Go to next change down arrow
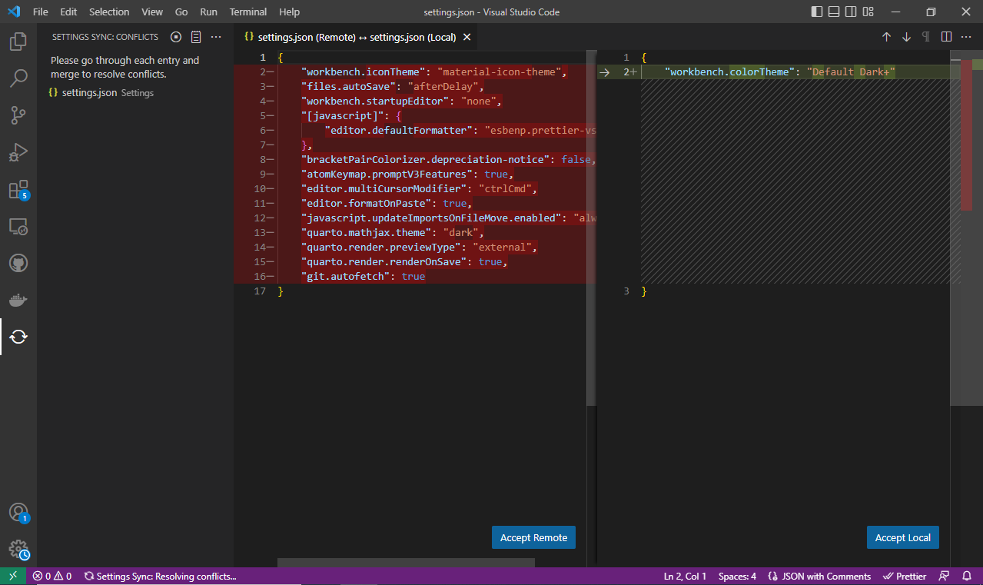Viewport: 983px width, 585px height. [906, 37]
